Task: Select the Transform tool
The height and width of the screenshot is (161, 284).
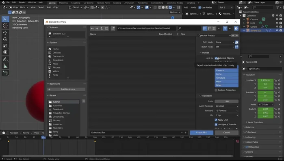Action: click(5, 52)
